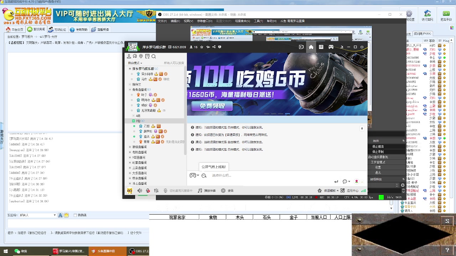The height and width of the screenshot is (256, 456).
Task: Switch to OBS 27.2 taskbar item
Action: tap(138, 251)
